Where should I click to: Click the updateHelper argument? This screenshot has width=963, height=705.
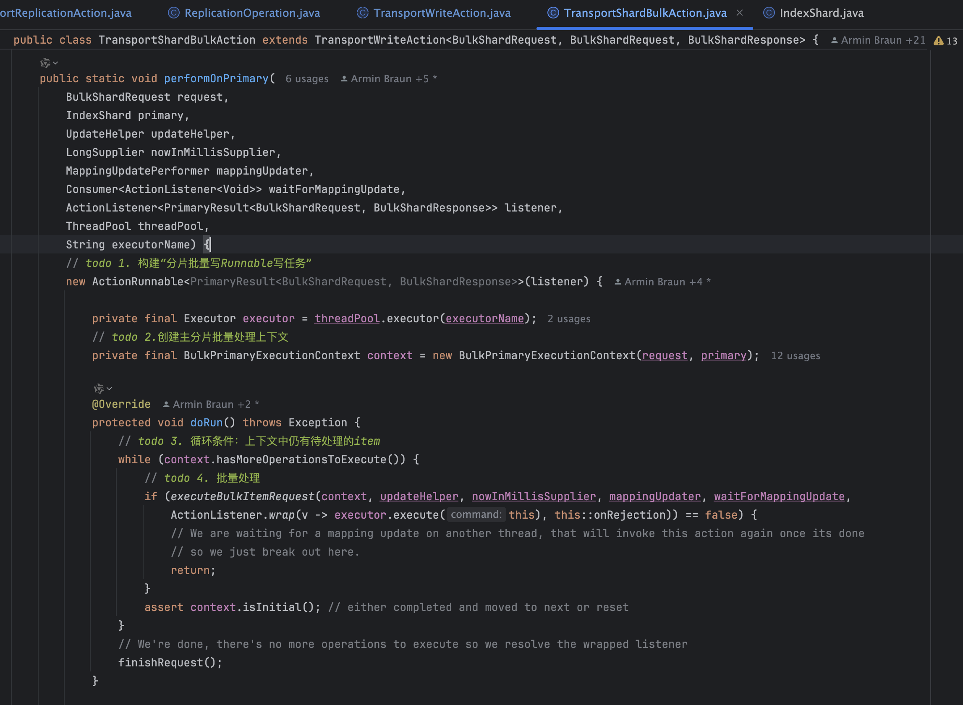point(419,497)
